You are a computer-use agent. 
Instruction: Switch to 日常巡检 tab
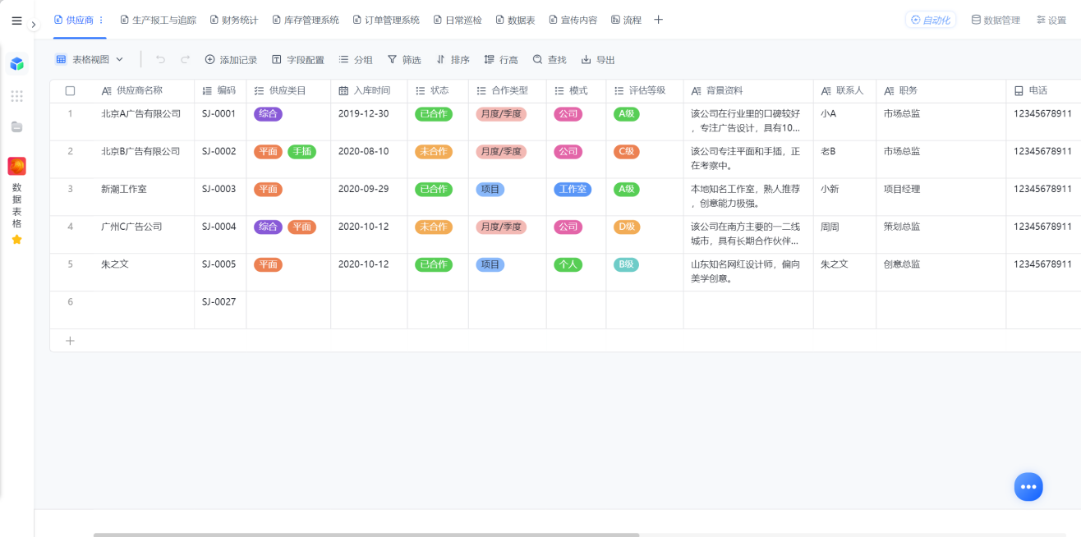coord(458,20)
